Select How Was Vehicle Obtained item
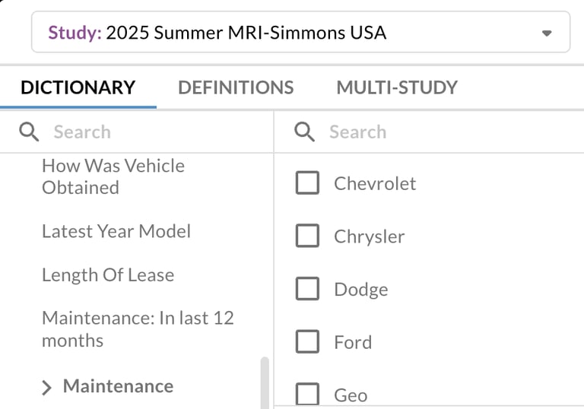 tap(113, 176)
